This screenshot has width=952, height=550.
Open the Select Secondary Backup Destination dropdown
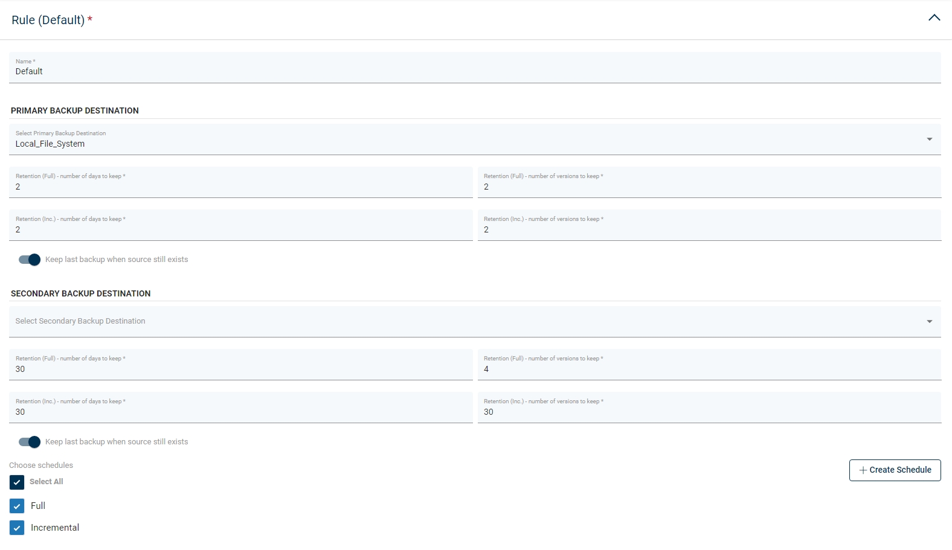click(474, 321)
